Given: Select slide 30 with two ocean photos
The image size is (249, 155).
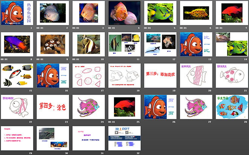Looking at the screenshot, I should pyautogui.click(x=53, y=138).
